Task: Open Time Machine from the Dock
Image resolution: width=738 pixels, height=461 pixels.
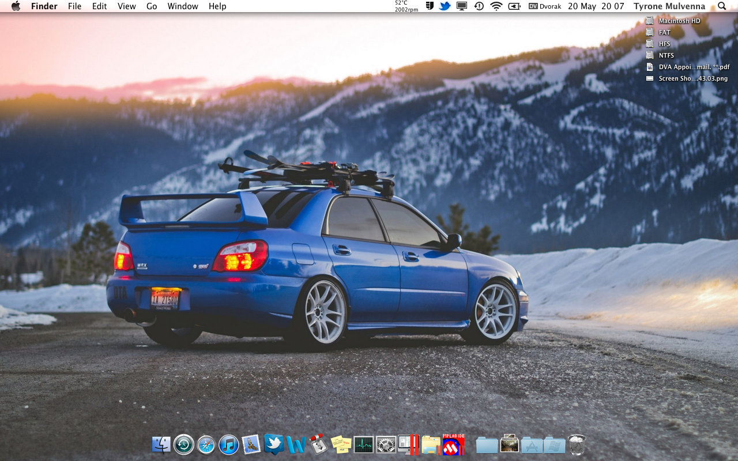Action: [184, 444]
